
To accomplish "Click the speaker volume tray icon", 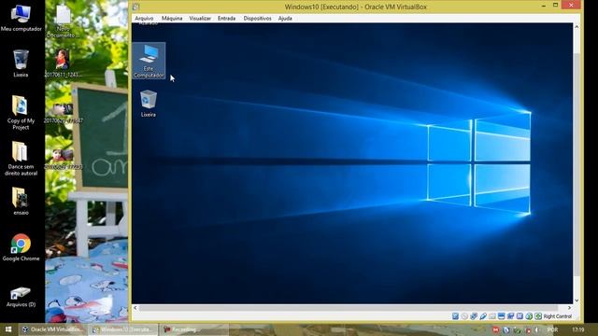I will point(536,329).
